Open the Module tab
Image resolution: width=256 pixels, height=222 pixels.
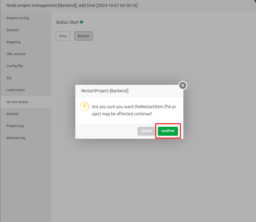[x=13, y=114]
